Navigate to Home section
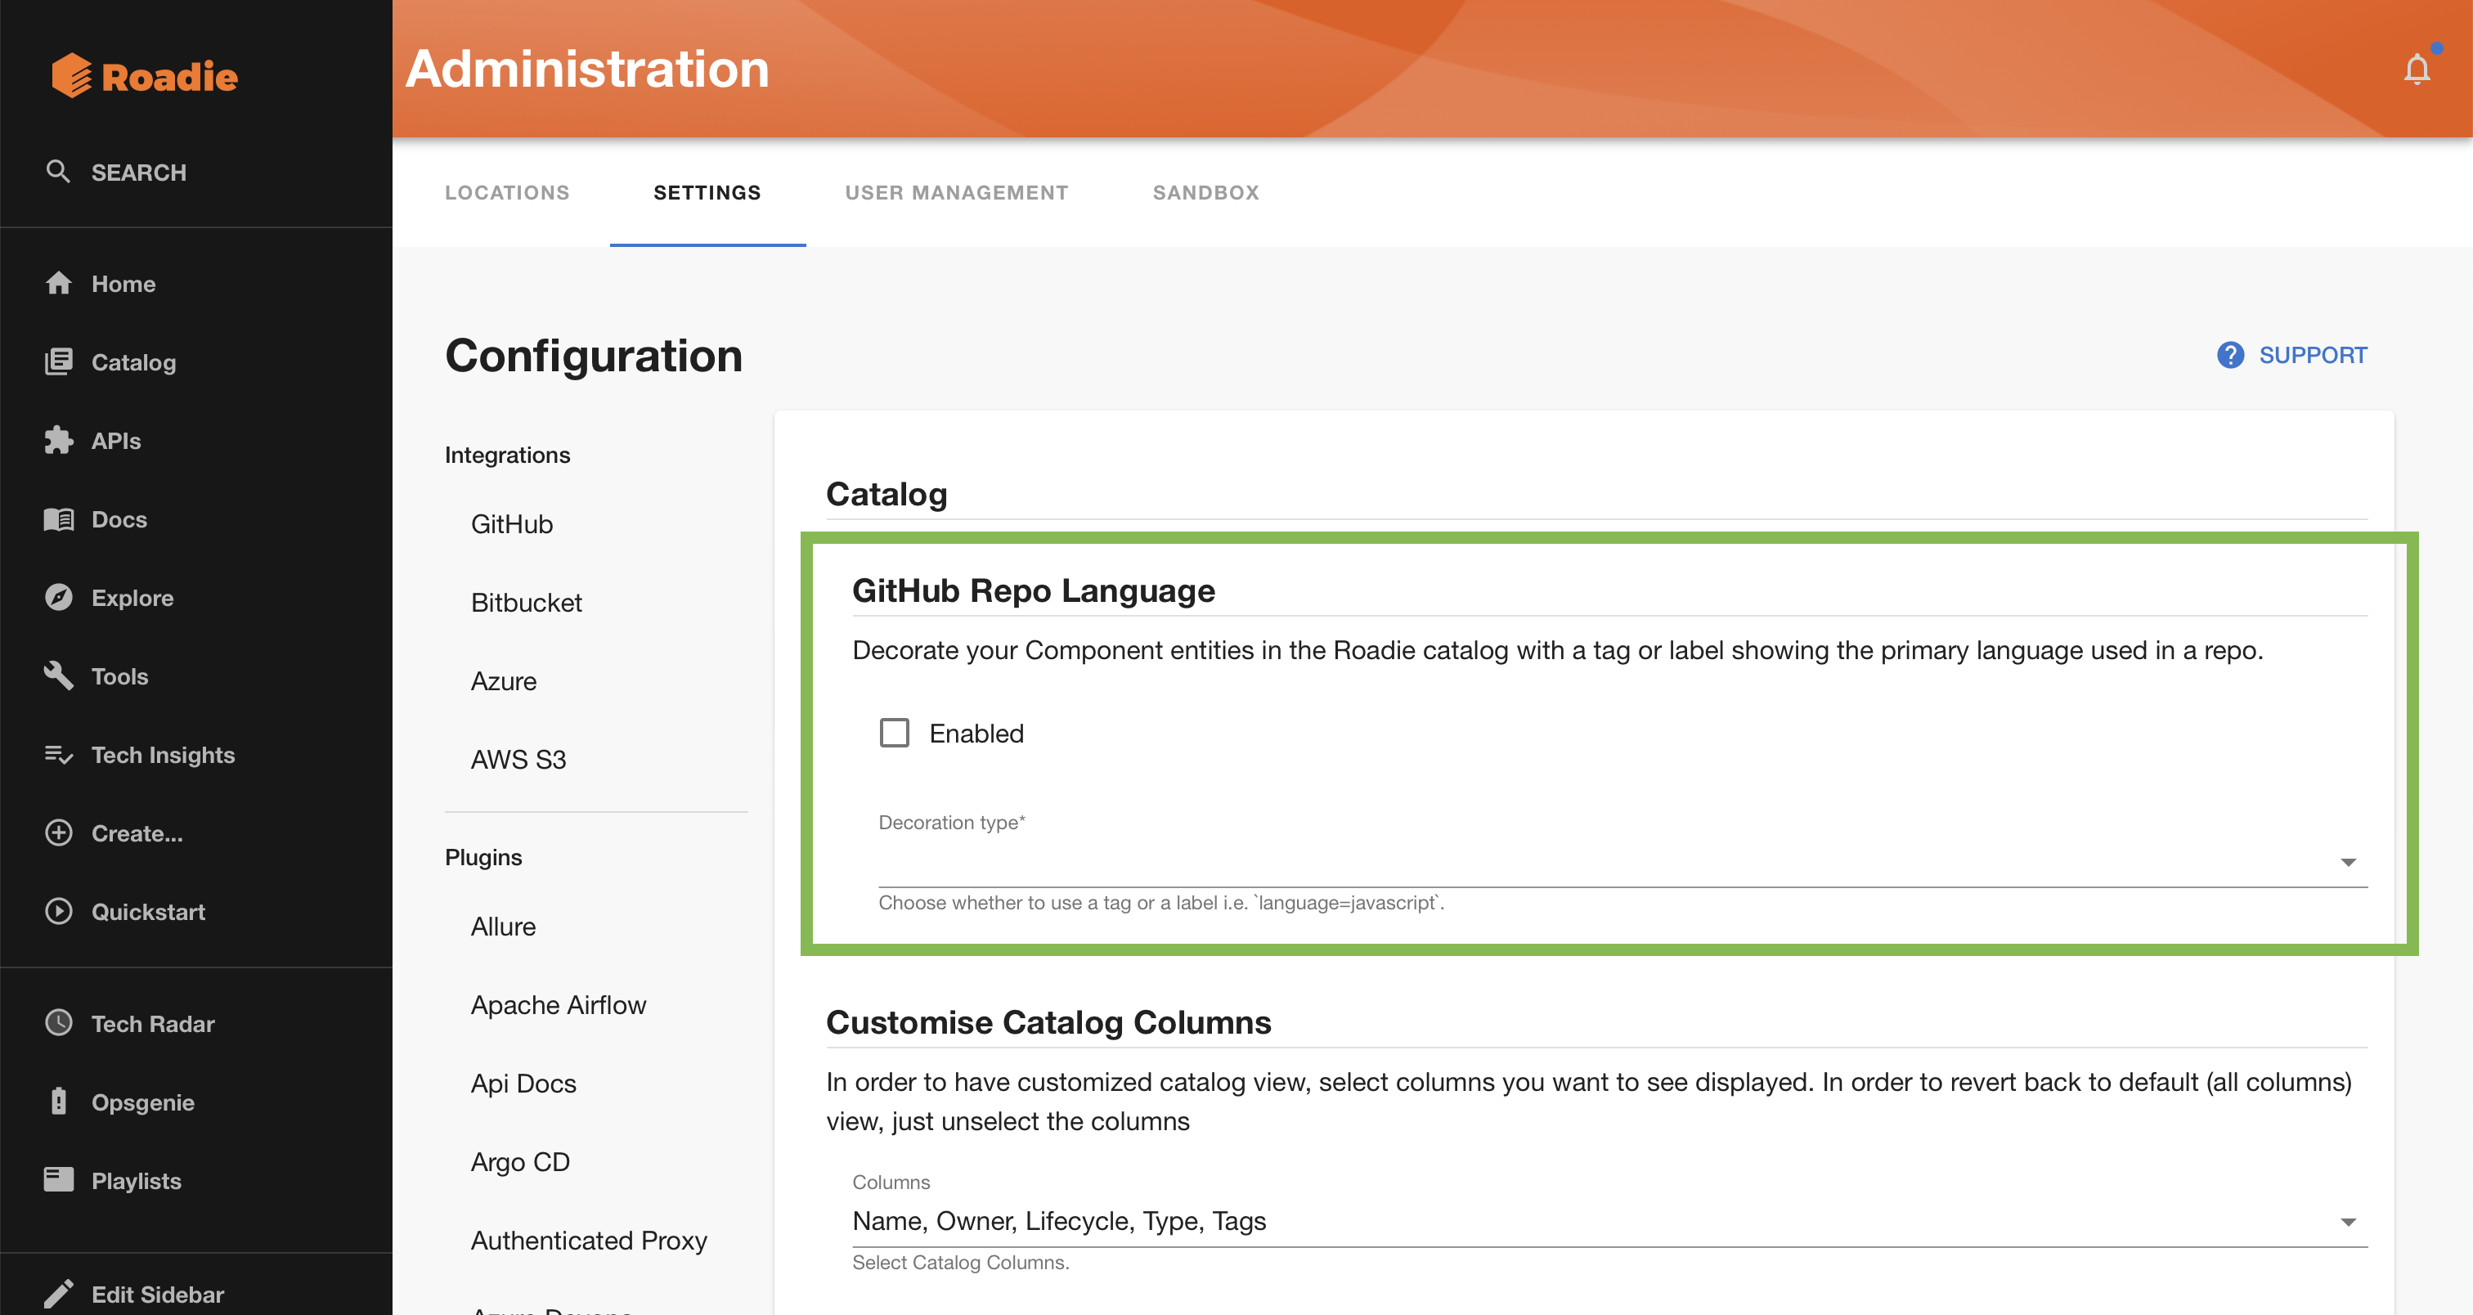Screen dimensions: 2473x1315 tap(123, 283)
